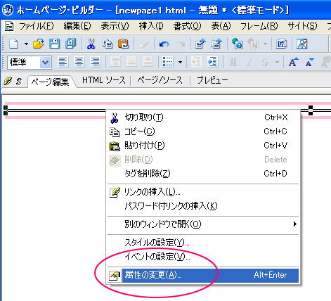The height and width of the screenshot is (301, 331).
Task: Click the save floppy disk icon
Action: (55, 44)
